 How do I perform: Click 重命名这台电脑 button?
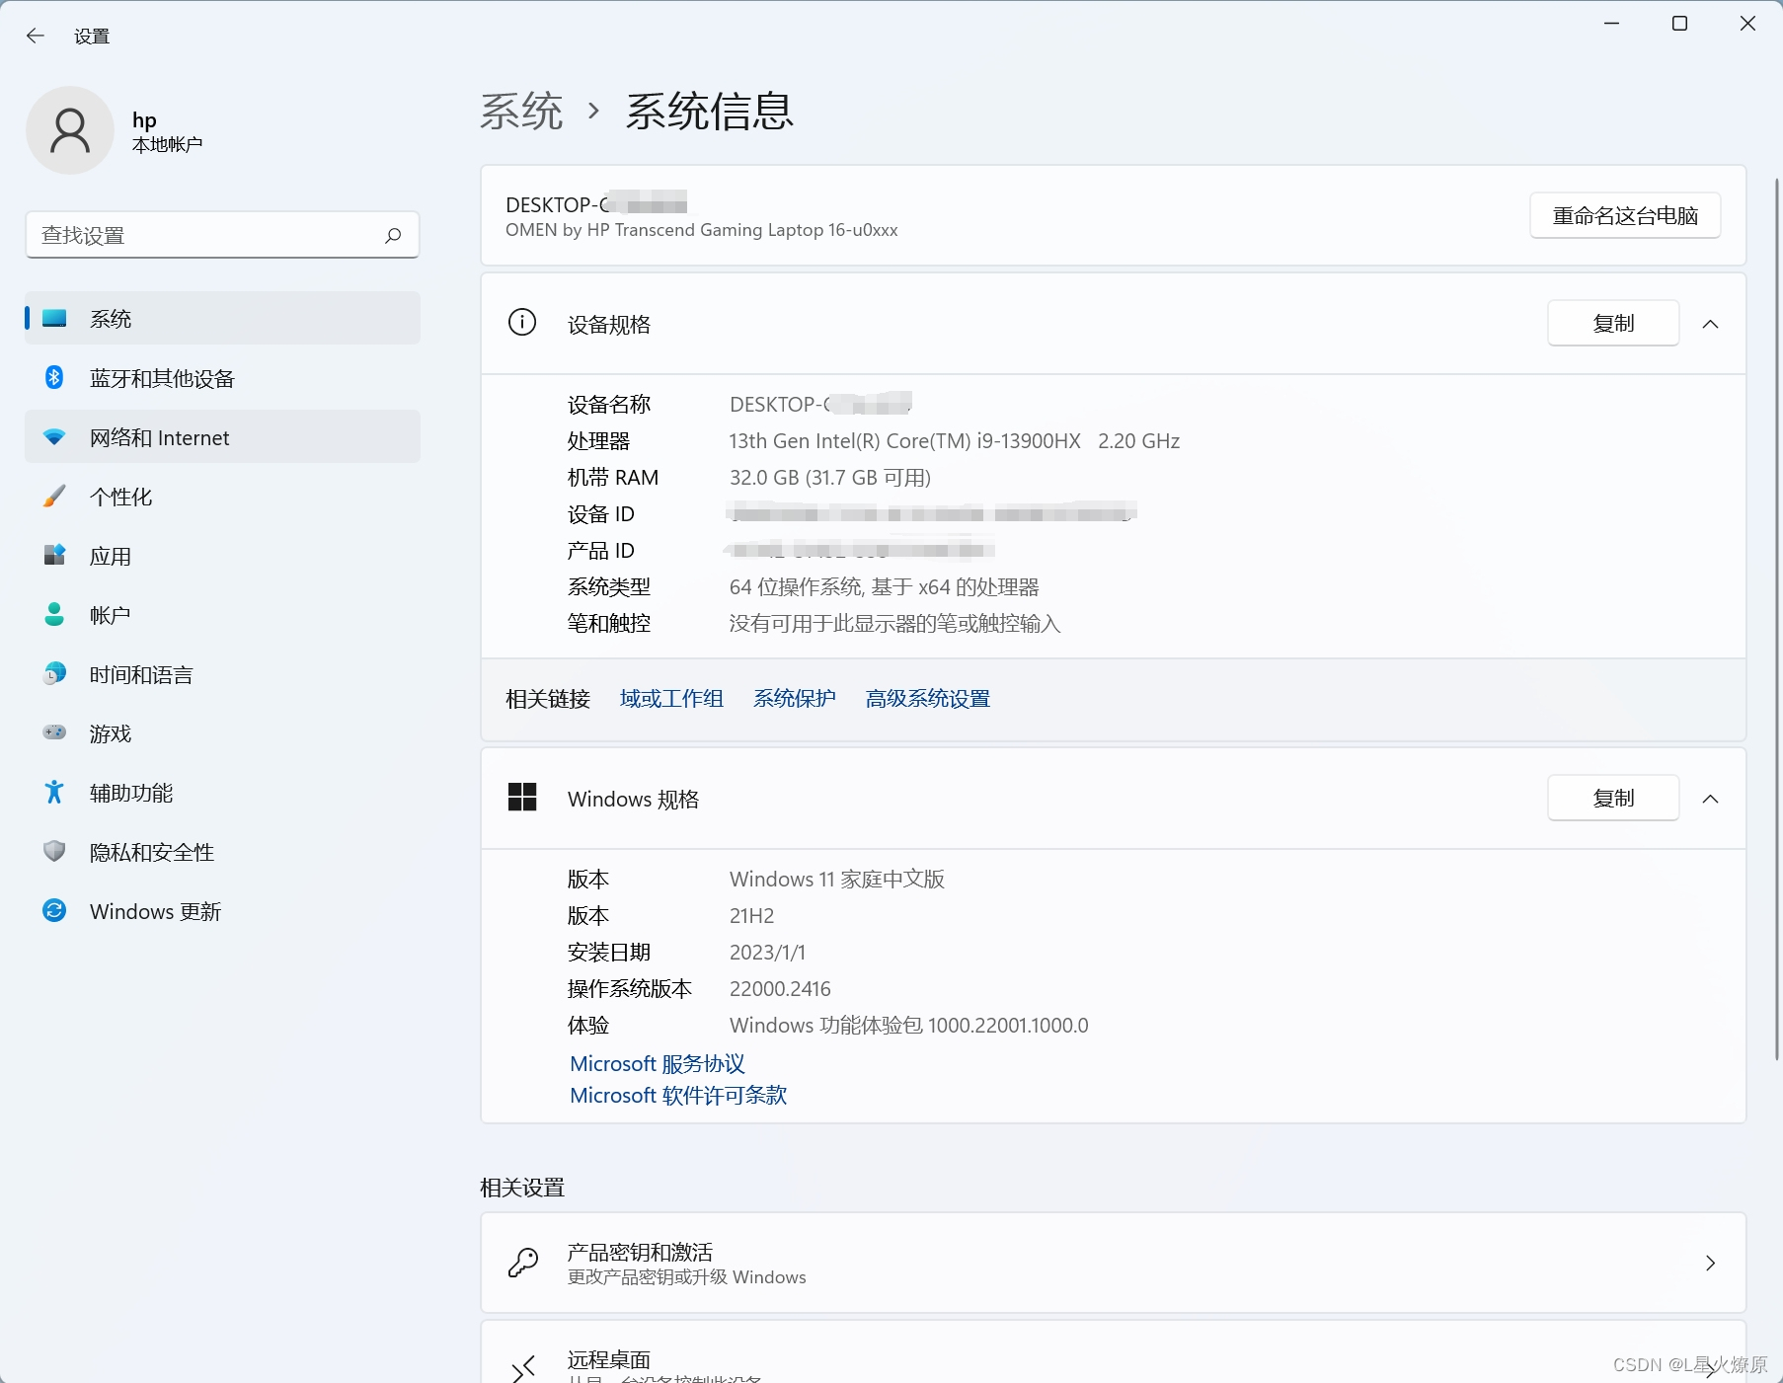tap(1625, 215)
